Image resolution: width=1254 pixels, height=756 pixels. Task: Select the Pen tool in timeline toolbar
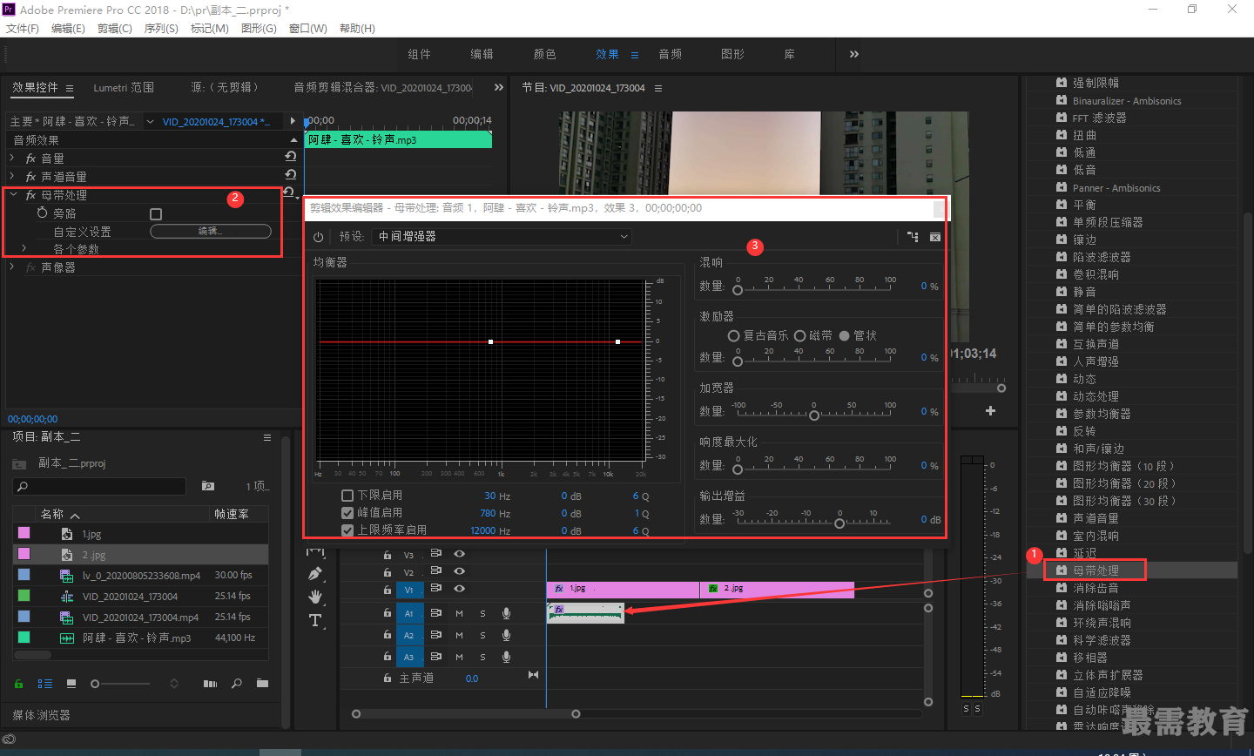click(x=315, y=574)
